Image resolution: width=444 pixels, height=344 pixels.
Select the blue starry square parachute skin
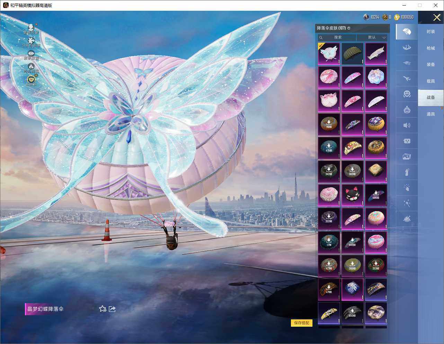353,290
